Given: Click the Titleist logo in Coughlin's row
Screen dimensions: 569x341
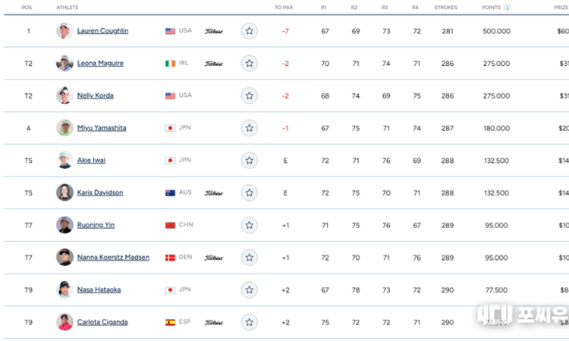Looking at the screenshot, I should [x=214, y=32].
